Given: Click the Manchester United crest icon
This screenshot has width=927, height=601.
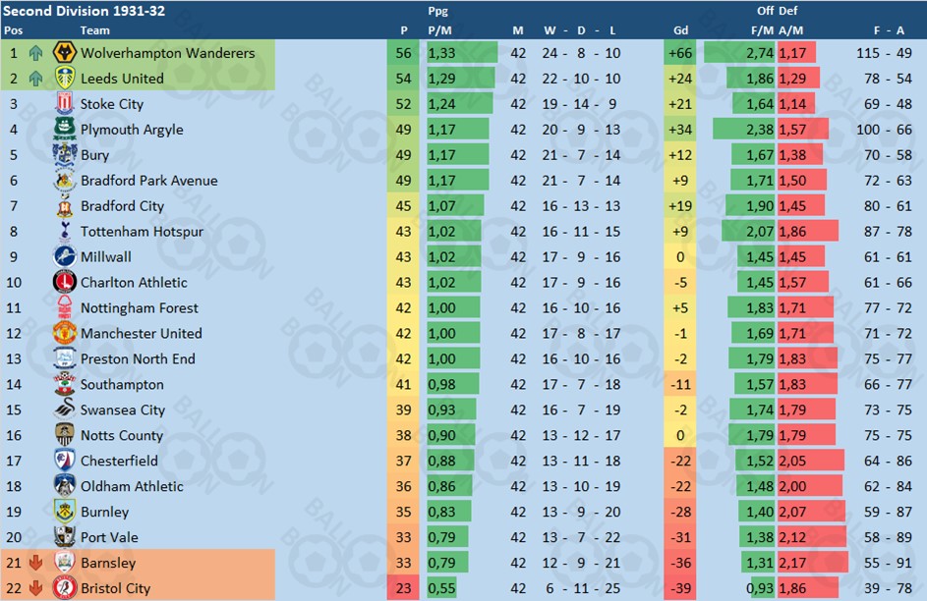Looking at the screenshot, I should (x=65, y=333).
